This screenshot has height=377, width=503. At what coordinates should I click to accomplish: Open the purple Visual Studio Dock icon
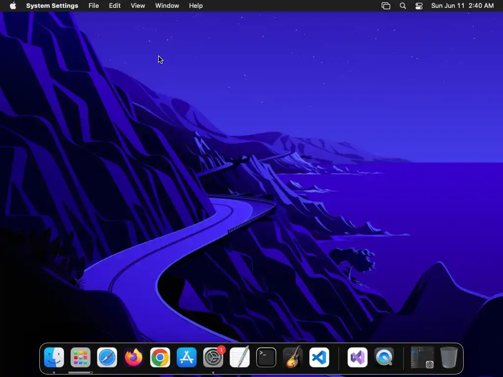click(358, 357)
